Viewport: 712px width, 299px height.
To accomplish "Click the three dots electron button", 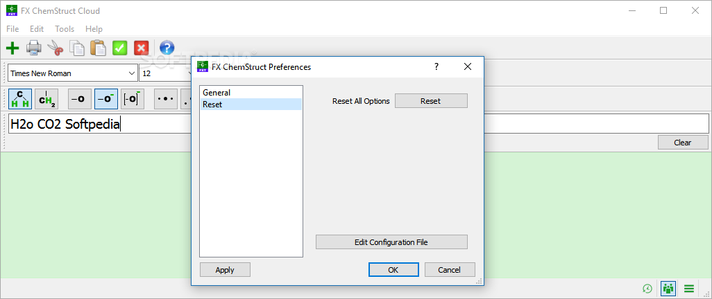I will click(166, 99).
